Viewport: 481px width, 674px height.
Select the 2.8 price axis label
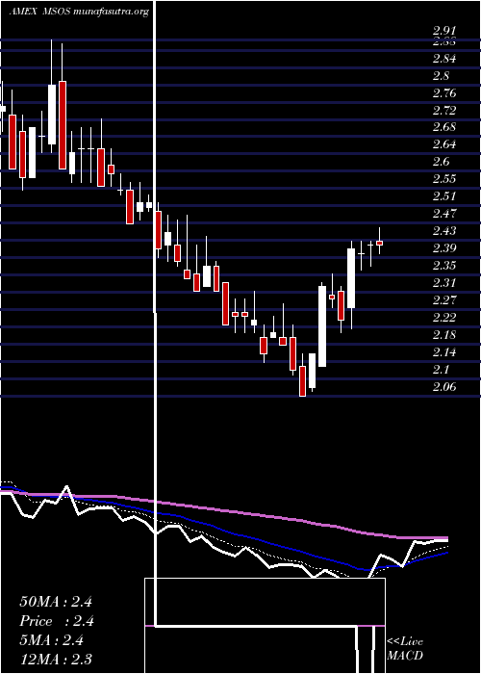tap(441, 76)
